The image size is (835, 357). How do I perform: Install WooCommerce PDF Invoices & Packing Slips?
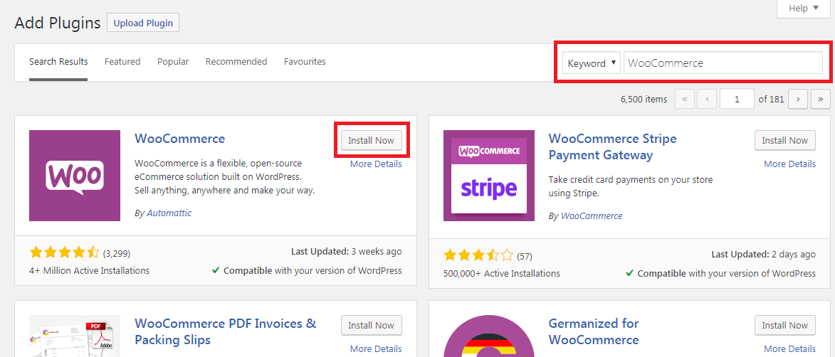(371, 325)
